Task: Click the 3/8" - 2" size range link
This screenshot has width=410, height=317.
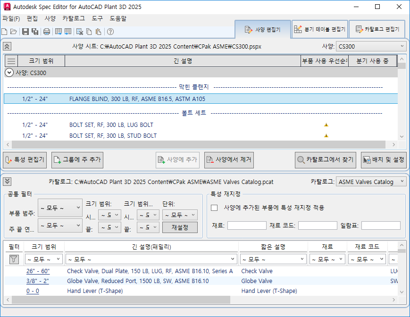Action: point(37,281)
